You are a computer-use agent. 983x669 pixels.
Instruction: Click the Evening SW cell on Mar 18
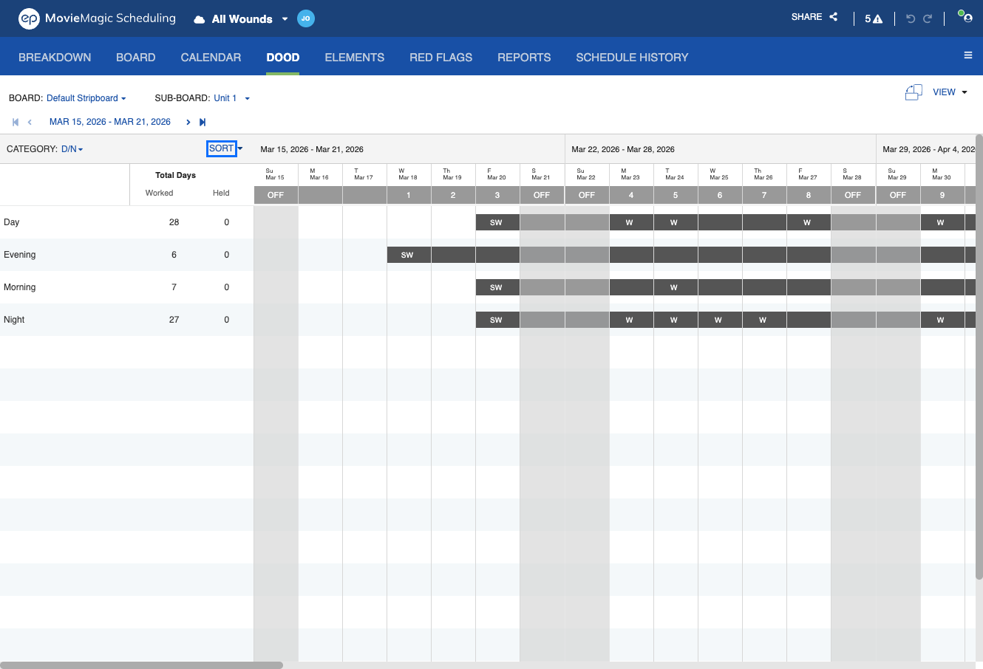pyautogui.click(x=409, y=255)
